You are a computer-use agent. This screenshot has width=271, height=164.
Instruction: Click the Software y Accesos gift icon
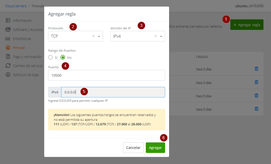tap(8, 29)
